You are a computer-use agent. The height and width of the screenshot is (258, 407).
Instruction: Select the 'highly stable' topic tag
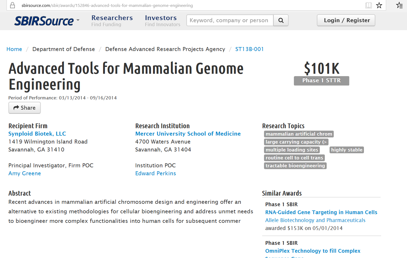point(346,150)
